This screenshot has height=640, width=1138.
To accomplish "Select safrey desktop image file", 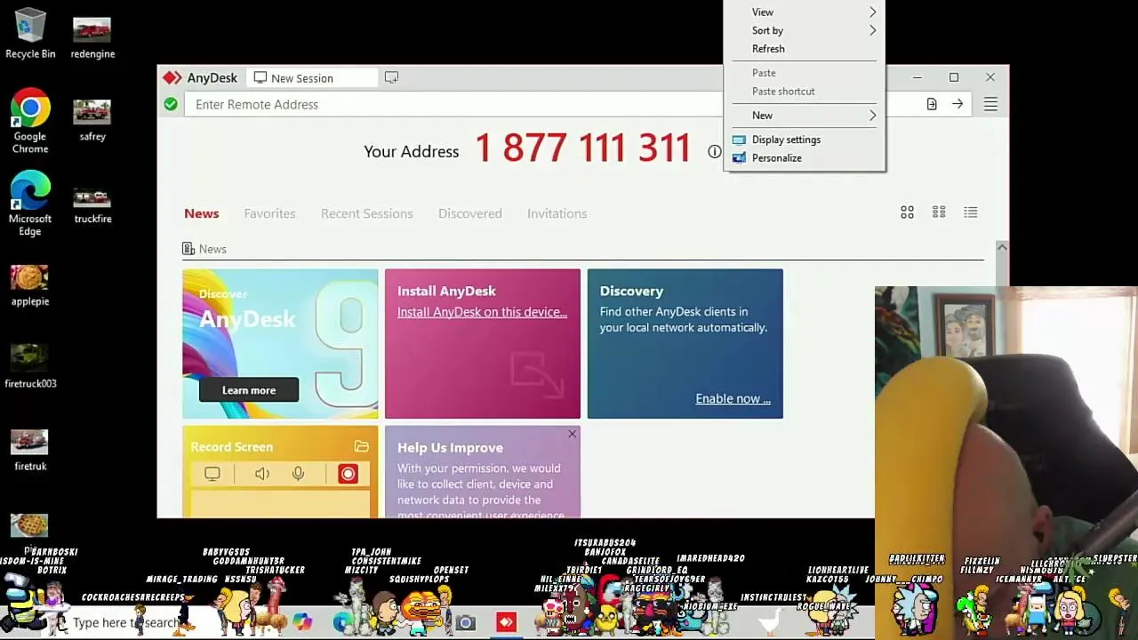I will [92, 121].
